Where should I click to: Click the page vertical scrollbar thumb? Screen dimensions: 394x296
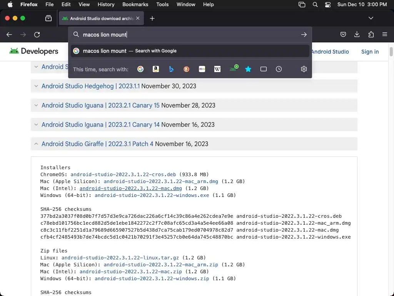pos(391,52)
